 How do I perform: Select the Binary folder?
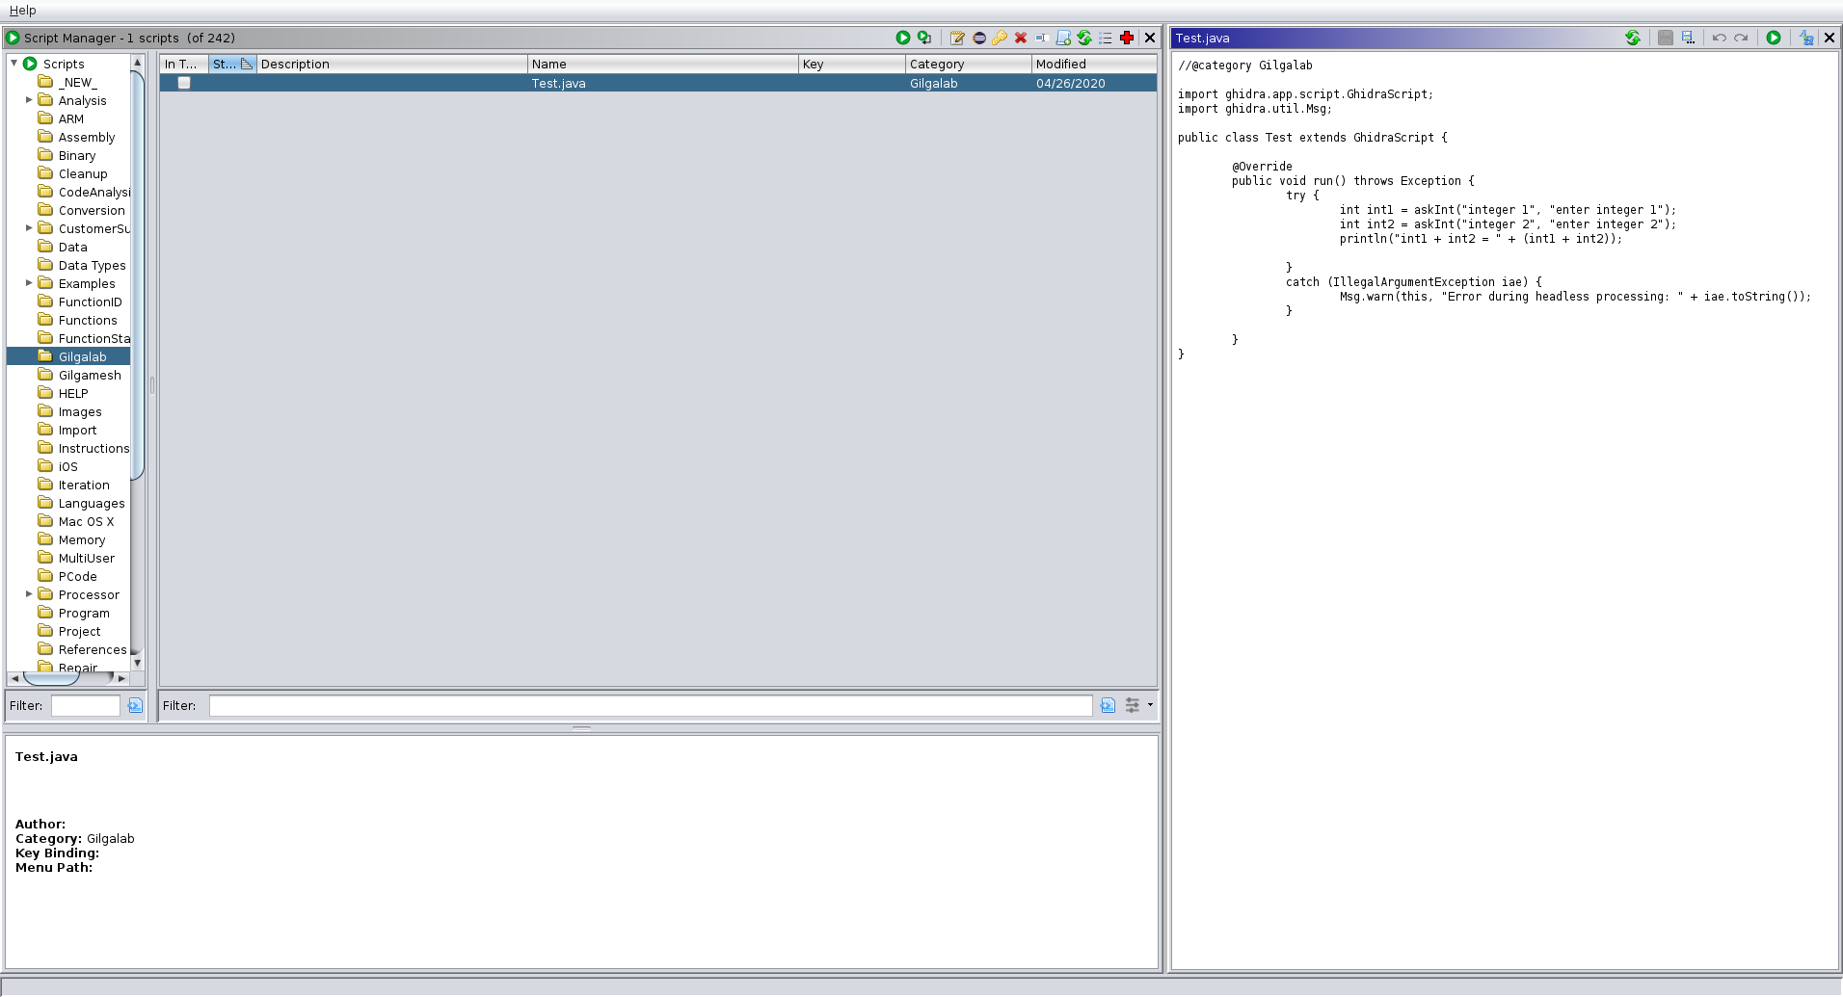tap(76, 155)
